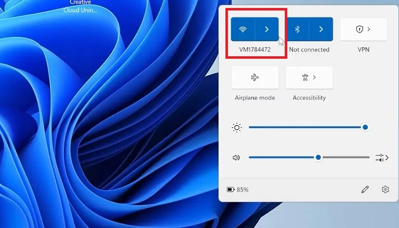Click the VPN label text
This screenshot has height=228, width=399.
[x=364, y=49]
